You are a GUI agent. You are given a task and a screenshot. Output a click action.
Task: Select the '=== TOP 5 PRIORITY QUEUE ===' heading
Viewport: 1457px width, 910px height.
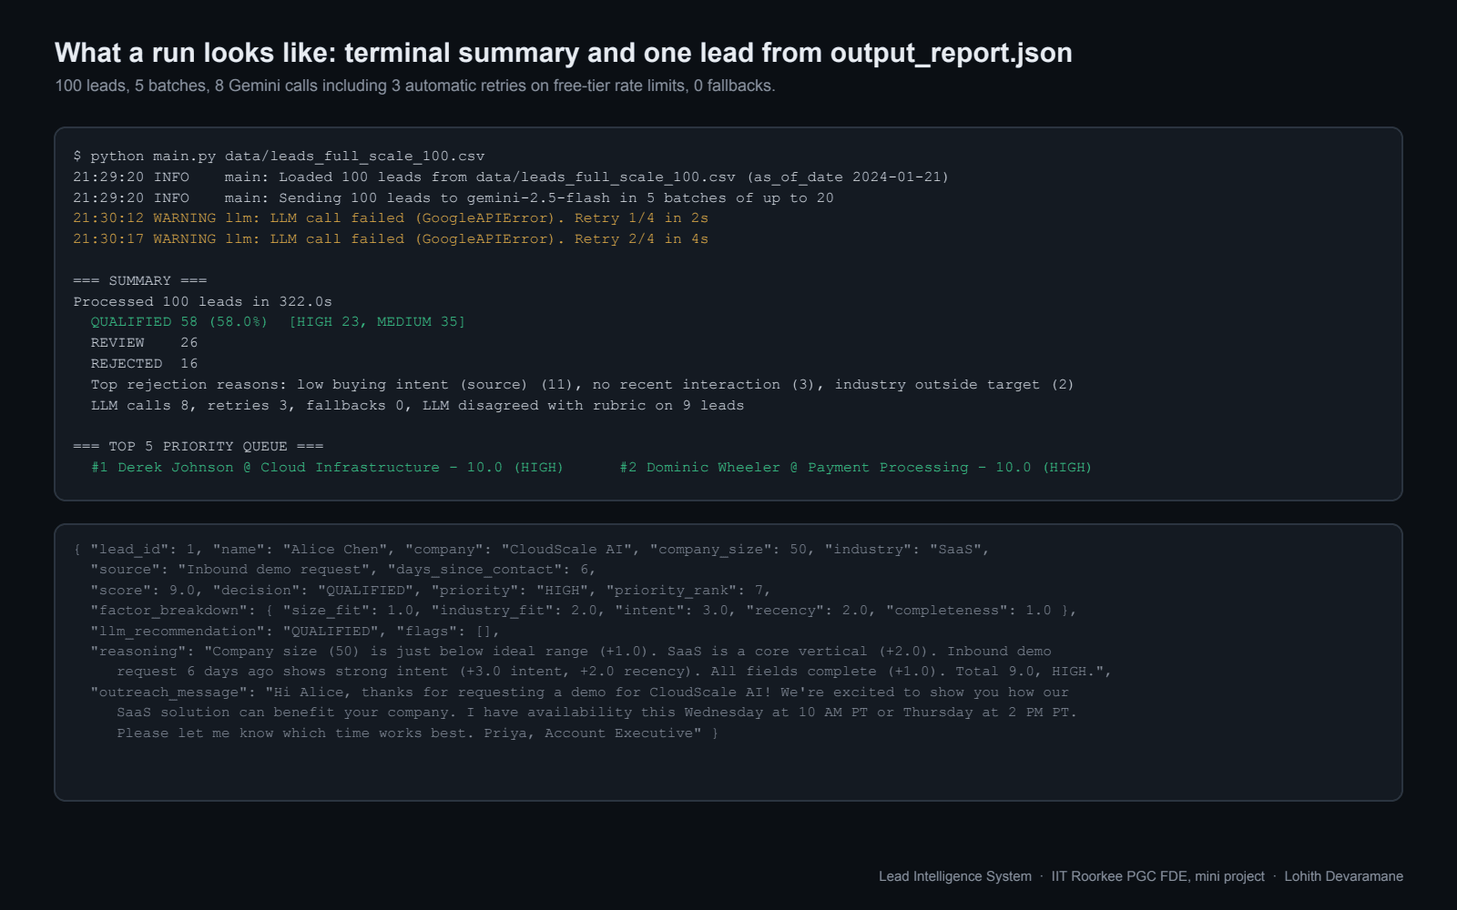[x=199, y=447]
